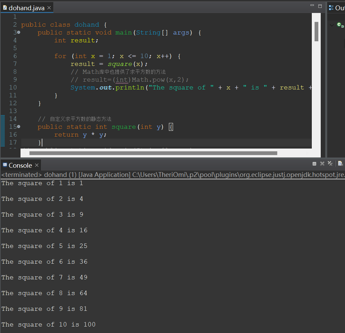Click console line 'The square of 9 is 81'

pyautogui.click(x=44, y=309)
